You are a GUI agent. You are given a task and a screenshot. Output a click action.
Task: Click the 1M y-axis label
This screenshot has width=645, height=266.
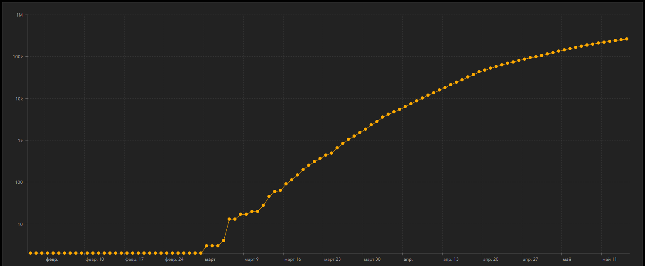[19, 15]
